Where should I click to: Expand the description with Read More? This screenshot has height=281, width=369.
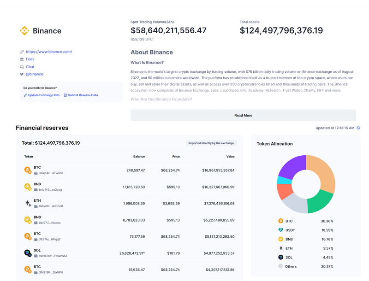pos(243,116)
